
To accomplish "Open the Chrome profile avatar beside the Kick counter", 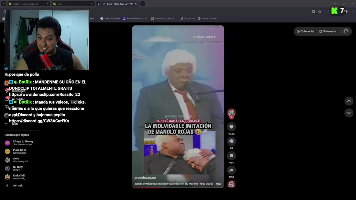I will point(346,11).
